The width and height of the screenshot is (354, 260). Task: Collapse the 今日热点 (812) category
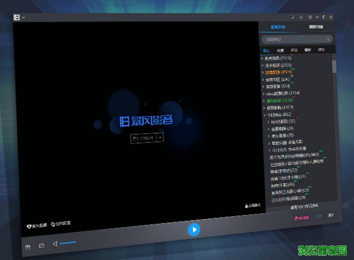(264, 115)
